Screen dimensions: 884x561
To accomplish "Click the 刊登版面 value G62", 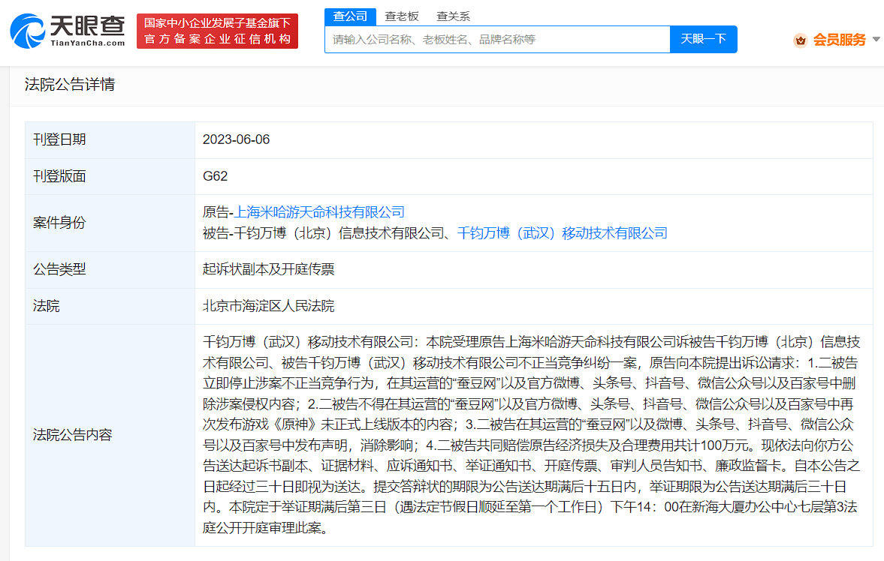I will coord(216,176).
